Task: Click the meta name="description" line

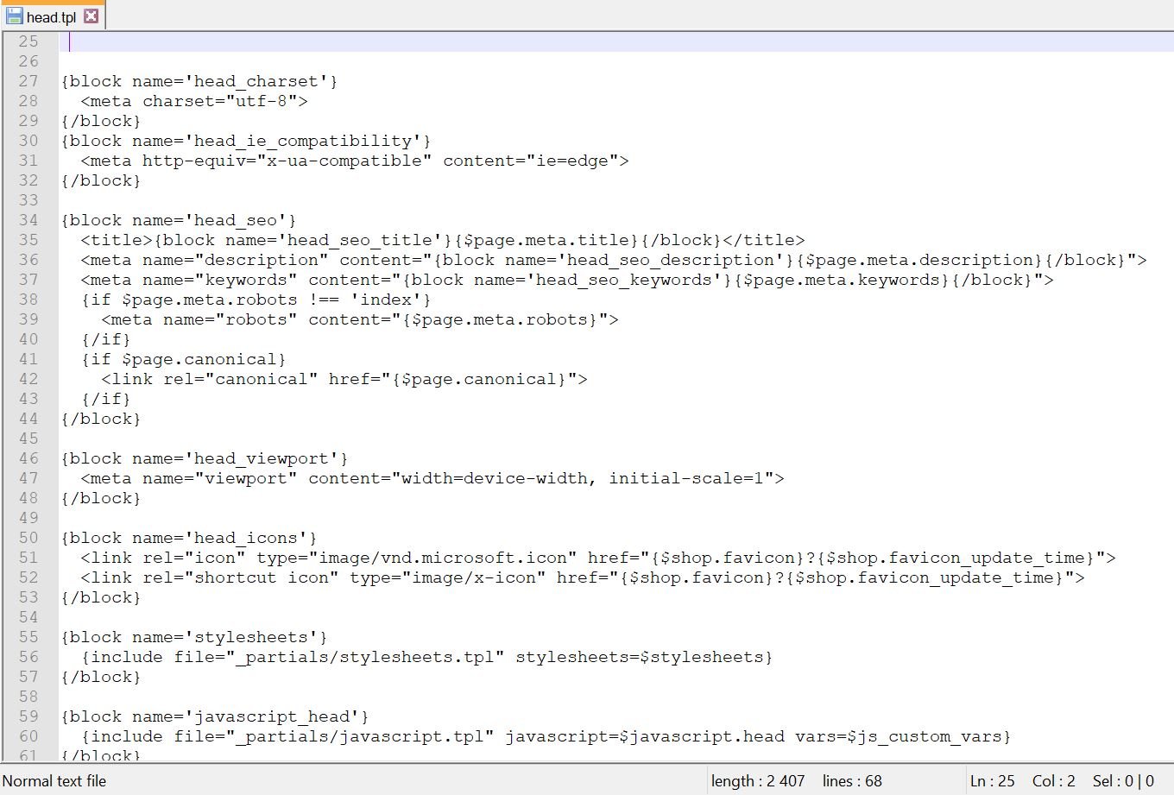Action: (x=614, y=260)
